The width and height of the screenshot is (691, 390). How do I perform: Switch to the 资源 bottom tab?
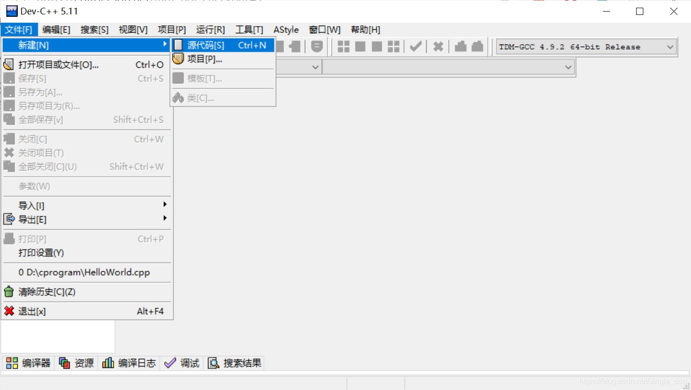pyautogui.click(x=76, y=363)
